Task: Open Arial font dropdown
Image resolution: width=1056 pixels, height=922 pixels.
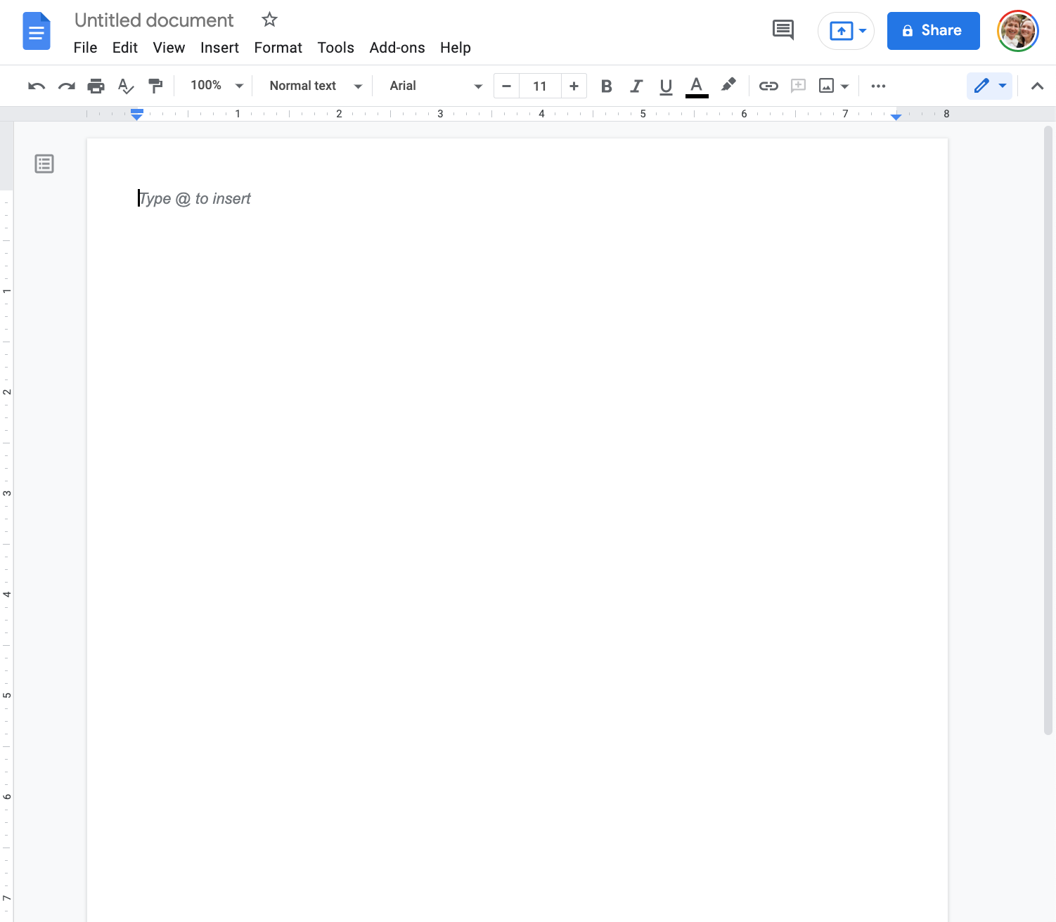Action: [436, 86]
